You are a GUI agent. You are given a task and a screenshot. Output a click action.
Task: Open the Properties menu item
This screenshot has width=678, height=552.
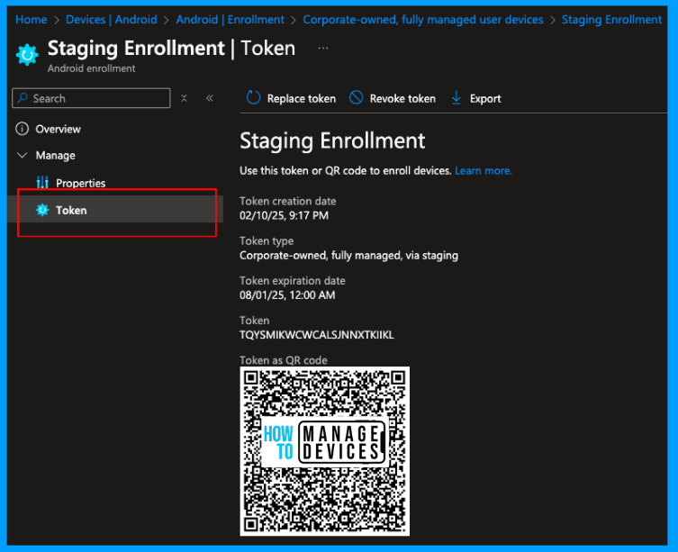(x=80, y=183)
